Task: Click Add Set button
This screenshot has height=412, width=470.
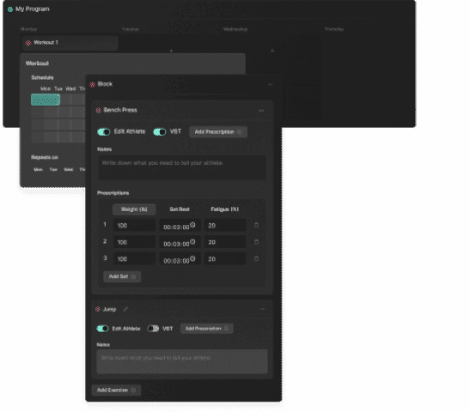Action: click(x=122, y=276)
